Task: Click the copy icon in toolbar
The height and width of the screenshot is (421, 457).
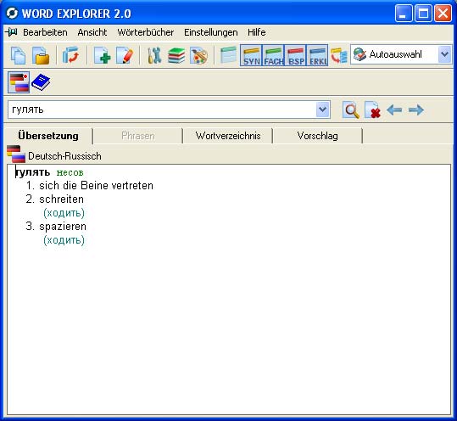Action: [18, 55]
